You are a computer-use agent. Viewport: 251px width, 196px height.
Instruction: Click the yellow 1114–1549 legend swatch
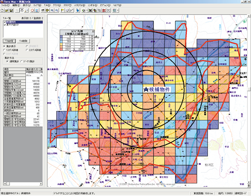(61, 44)
